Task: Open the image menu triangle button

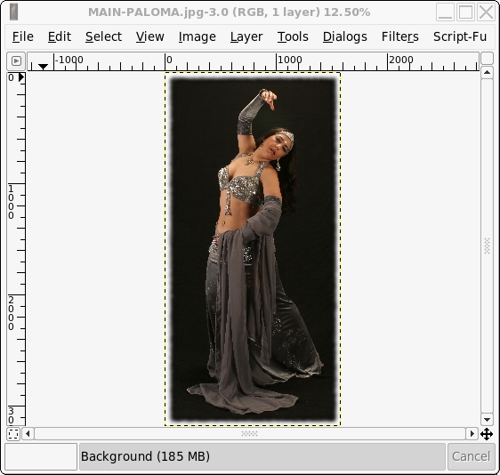Action: pos(16,60)
